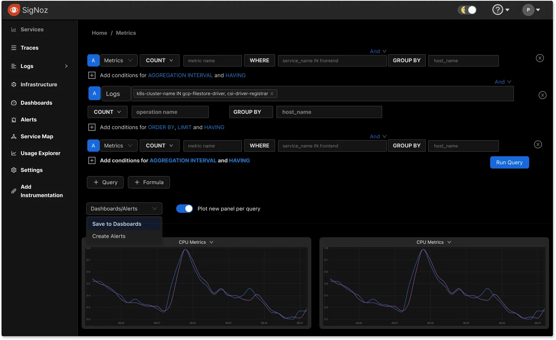The image size is (556, 340).
Task: Open the And operator above Logs query
Action: (x=503, y=82)
